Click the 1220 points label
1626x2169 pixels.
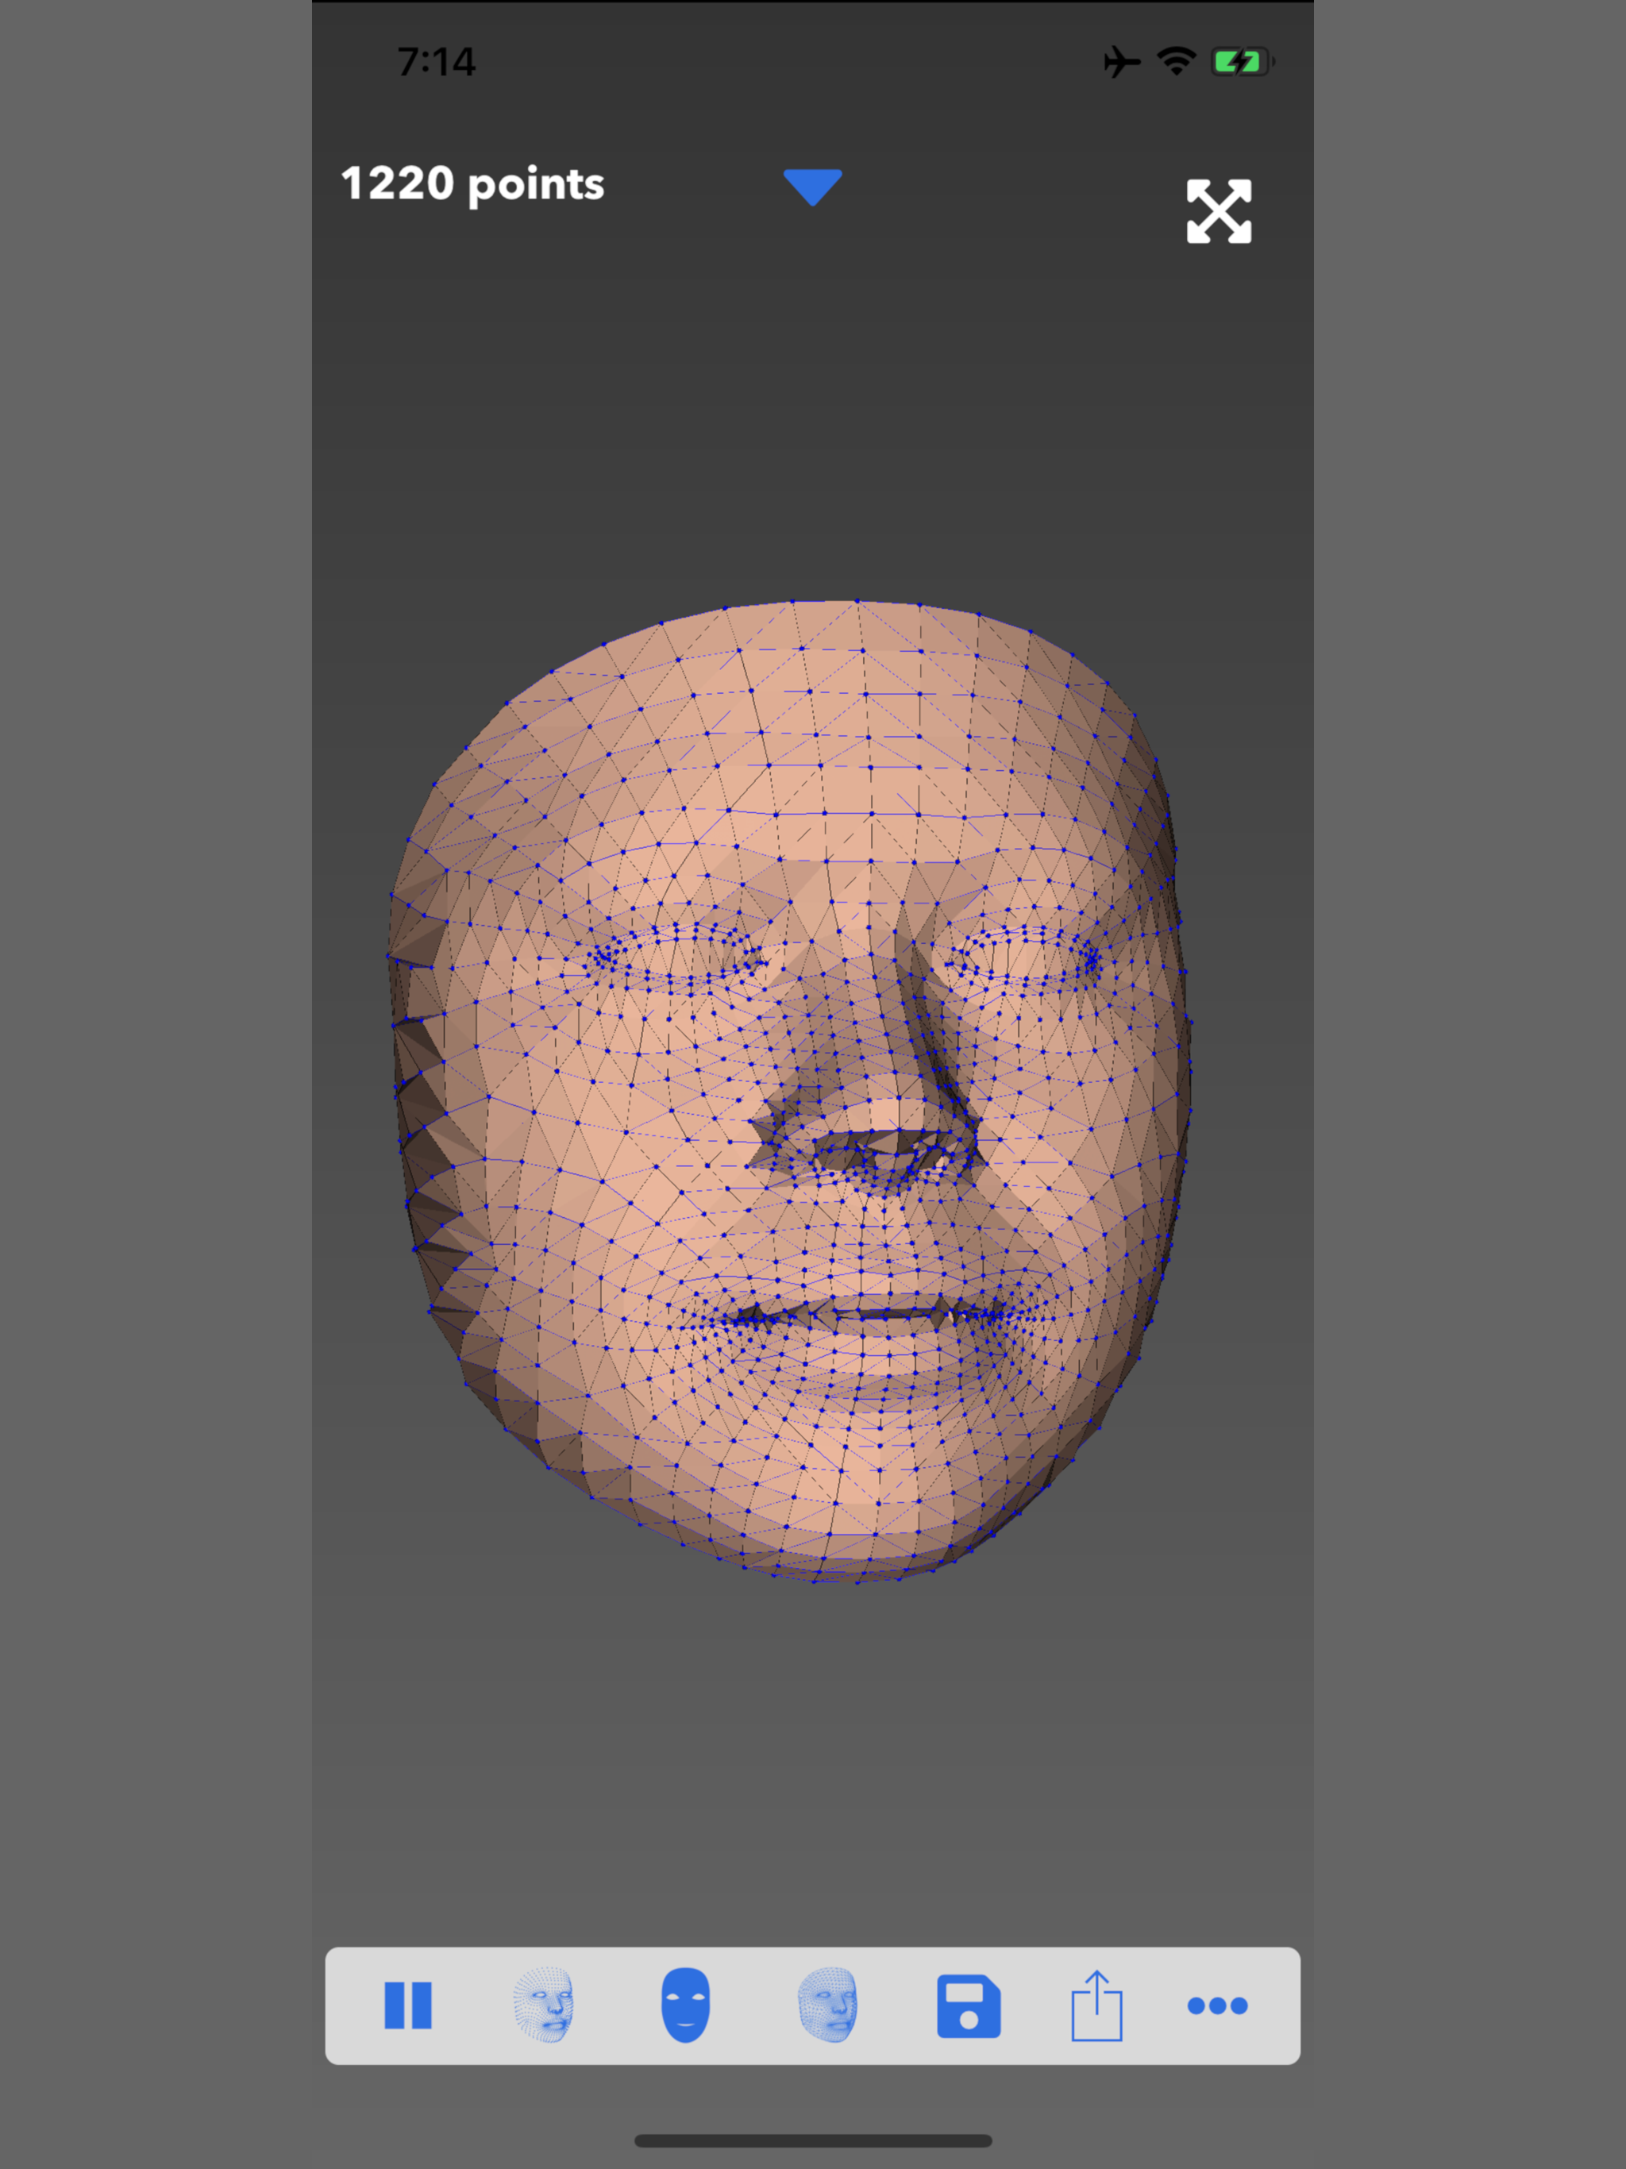pyautogui.click(x=472, y=184)
